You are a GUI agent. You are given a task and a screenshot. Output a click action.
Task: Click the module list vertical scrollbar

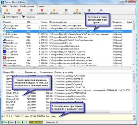[133, 91]
